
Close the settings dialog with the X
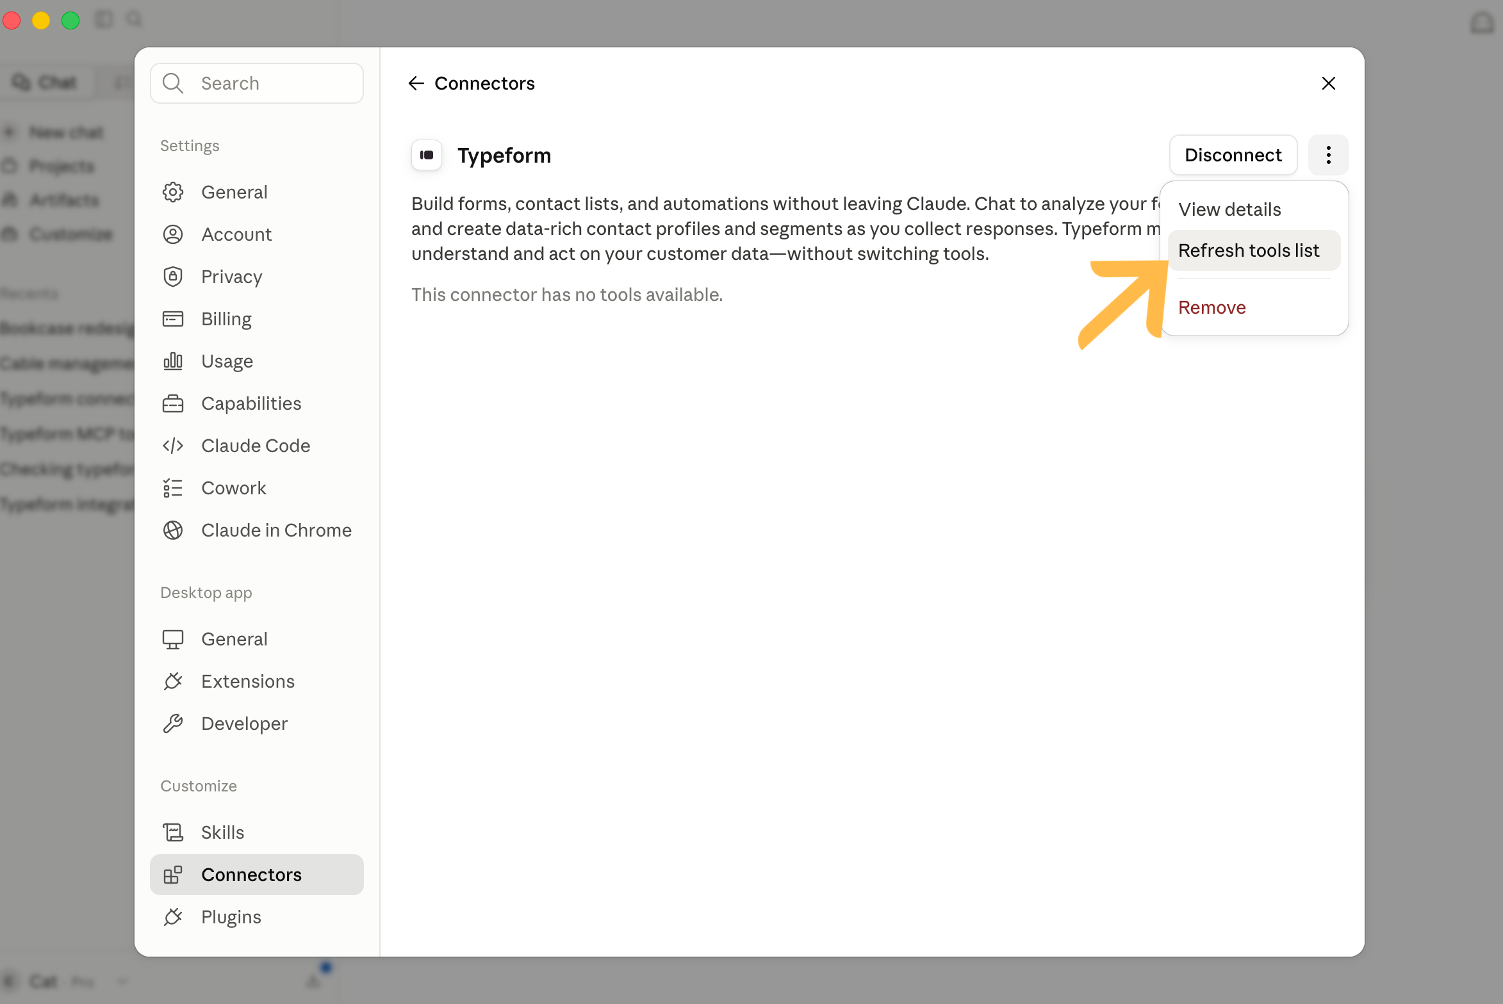[1329, 83]
